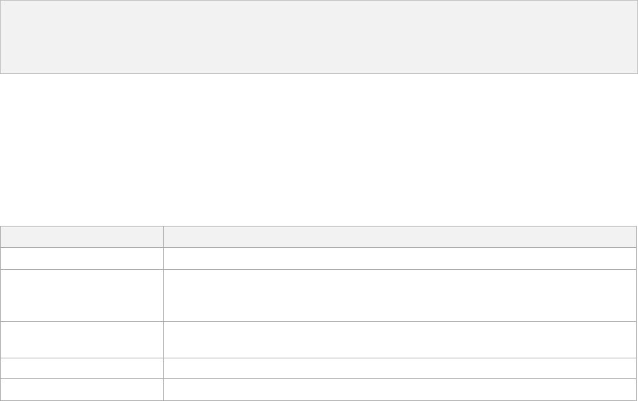Click column divider in the table header row
The width and height of the screenshot is (638, 401).
164,237
